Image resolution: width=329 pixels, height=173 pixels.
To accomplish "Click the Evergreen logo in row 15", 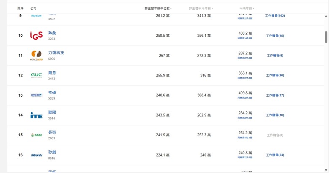I will tap(36, 135).
